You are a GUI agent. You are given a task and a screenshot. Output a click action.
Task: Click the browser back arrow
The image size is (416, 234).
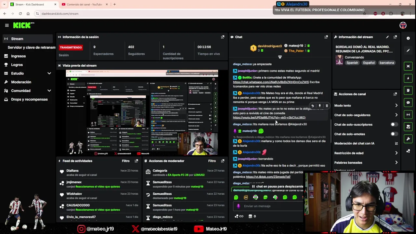pos(5,14)
